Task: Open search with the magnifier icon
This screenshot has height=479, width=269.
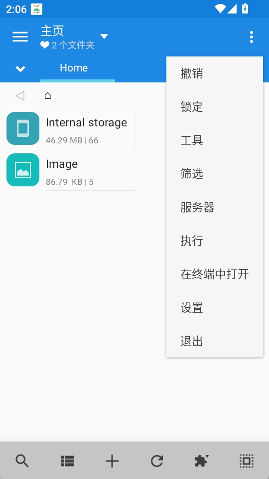Action: tap(22, 461)
